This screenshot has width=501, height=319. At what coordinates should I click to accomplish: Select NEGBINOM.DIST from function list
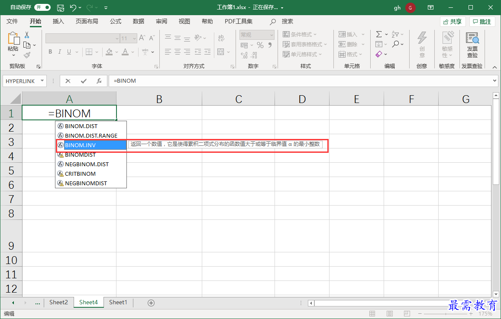pyautogui.click(x=91, y=164)
